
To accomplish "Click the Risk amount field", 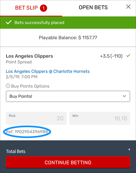I will pos(36,118).
